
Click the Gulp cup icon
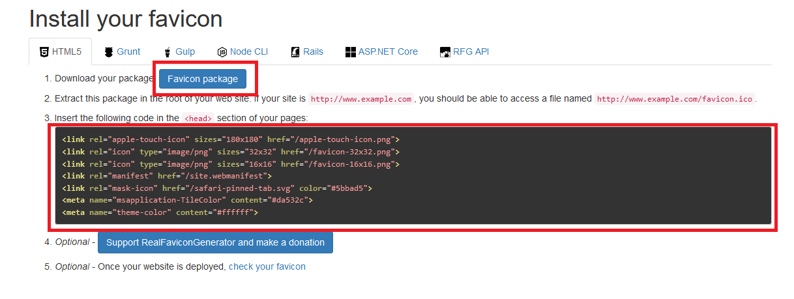click(x=168, y=52)
